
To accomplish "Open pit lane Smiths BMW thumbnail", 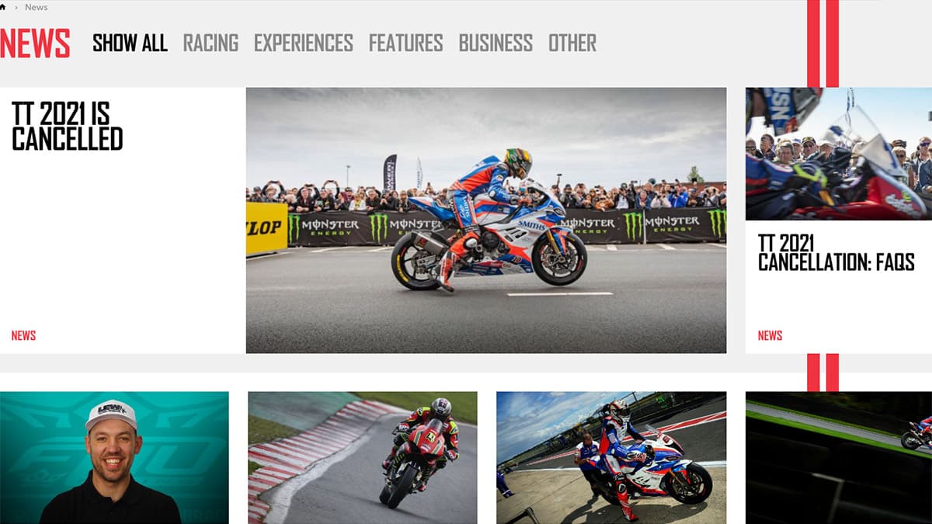I will point(611,458).
